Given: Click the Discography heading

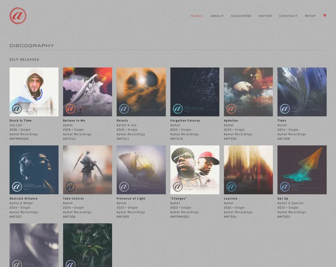Looking at the screenshot, I should click(32, 45).
